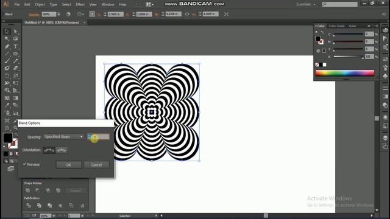Select the Column Graph tool

15,113
